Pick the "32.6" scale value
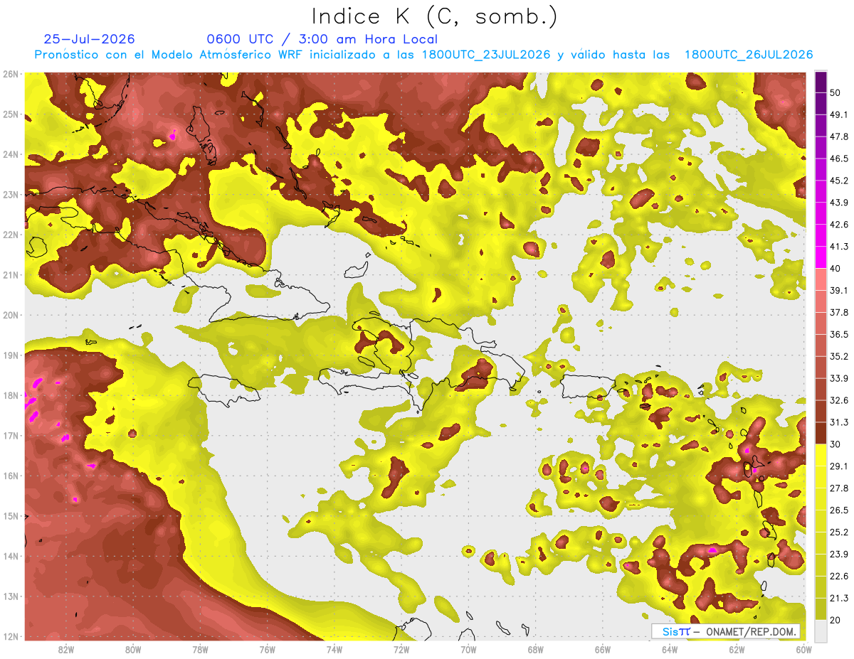Screen dimensions: 854x659 click(x=838, y=400)
